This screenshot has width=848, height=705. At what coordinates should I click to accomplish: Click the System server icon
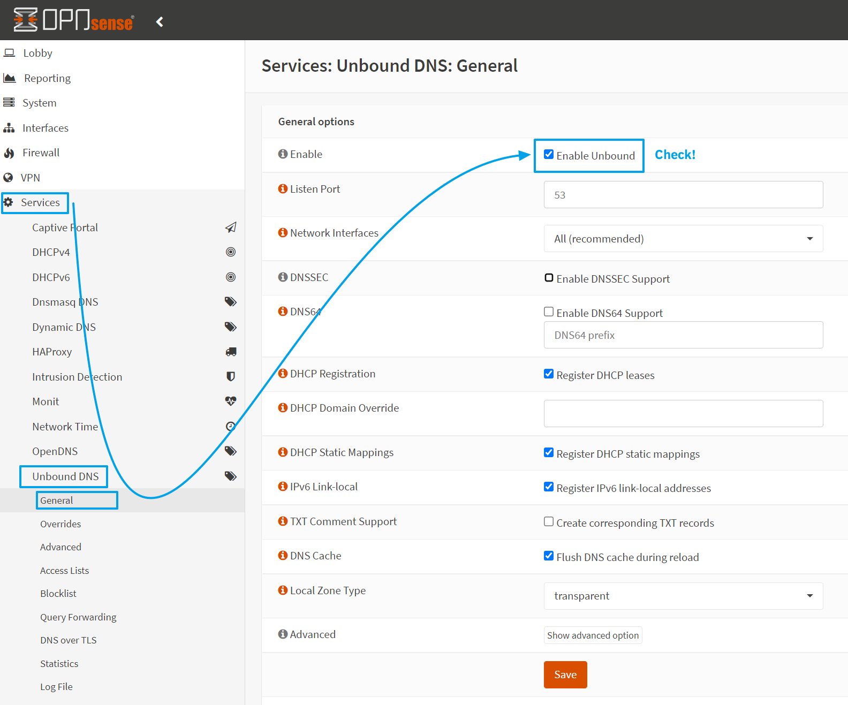pyautogui.click(x=9, y=102)
